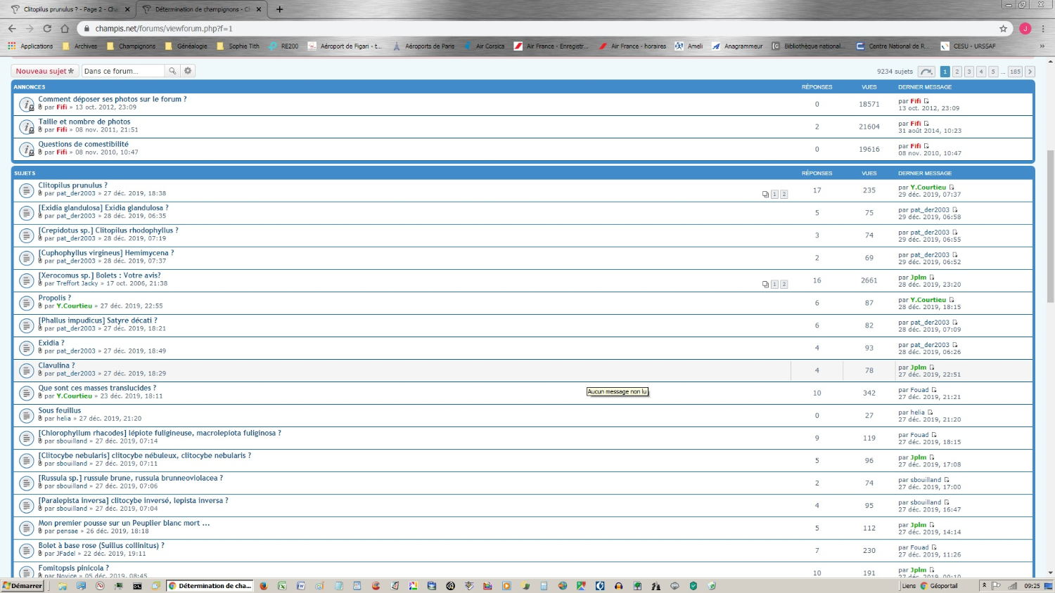Bookmark this page with the star icon
This screenshot has width=1055, height=593.
tap(1003, 29)
